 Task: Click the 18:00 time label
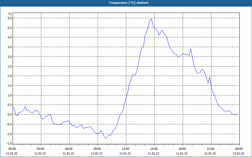[183, 149]
